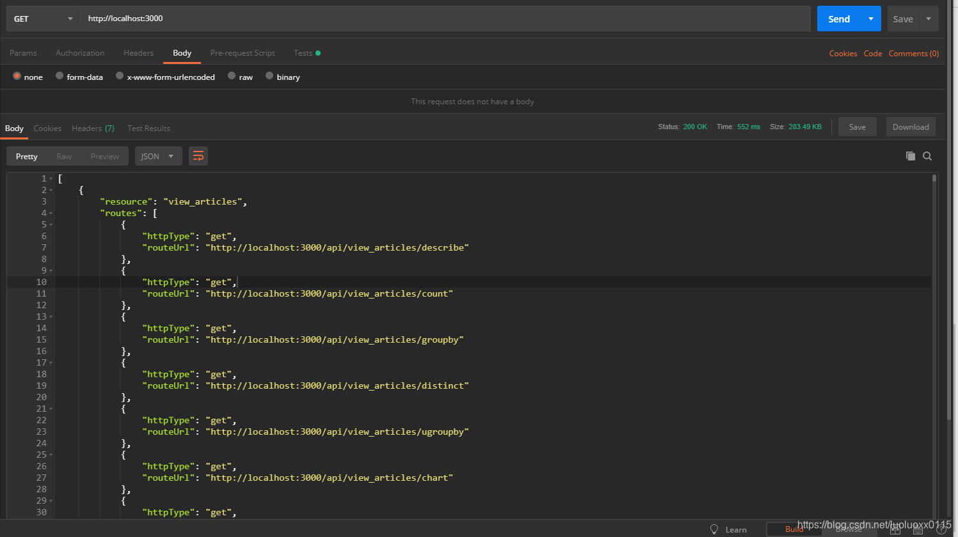Screen dimensions: 958x537
Task: Switch response view to Pretty
Action: coord(27,156)
